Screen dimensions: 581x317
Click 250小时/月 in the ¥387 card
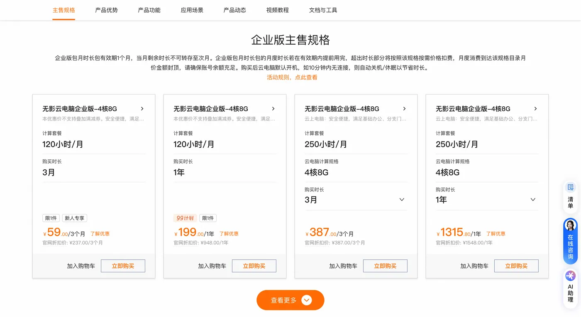coord(326,144)
